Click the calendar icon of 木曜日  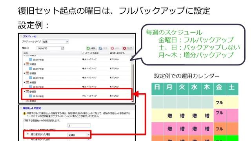(x=27, y=82)
